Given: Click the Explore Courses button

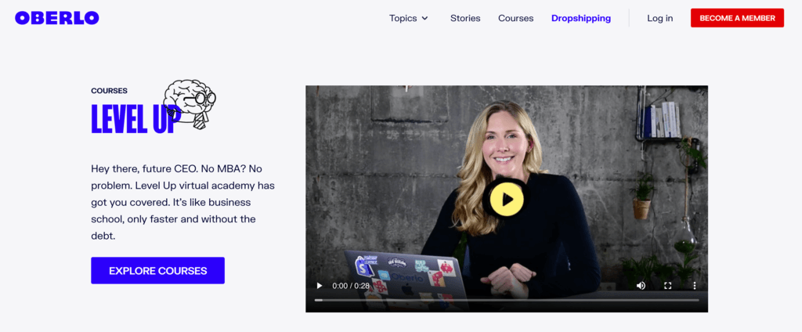Looking at the screenshot, I should [x=157, y=271].
